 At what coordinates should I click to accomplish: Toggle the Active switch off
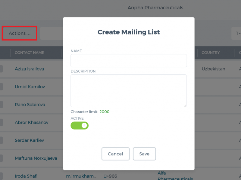(80, 125)
